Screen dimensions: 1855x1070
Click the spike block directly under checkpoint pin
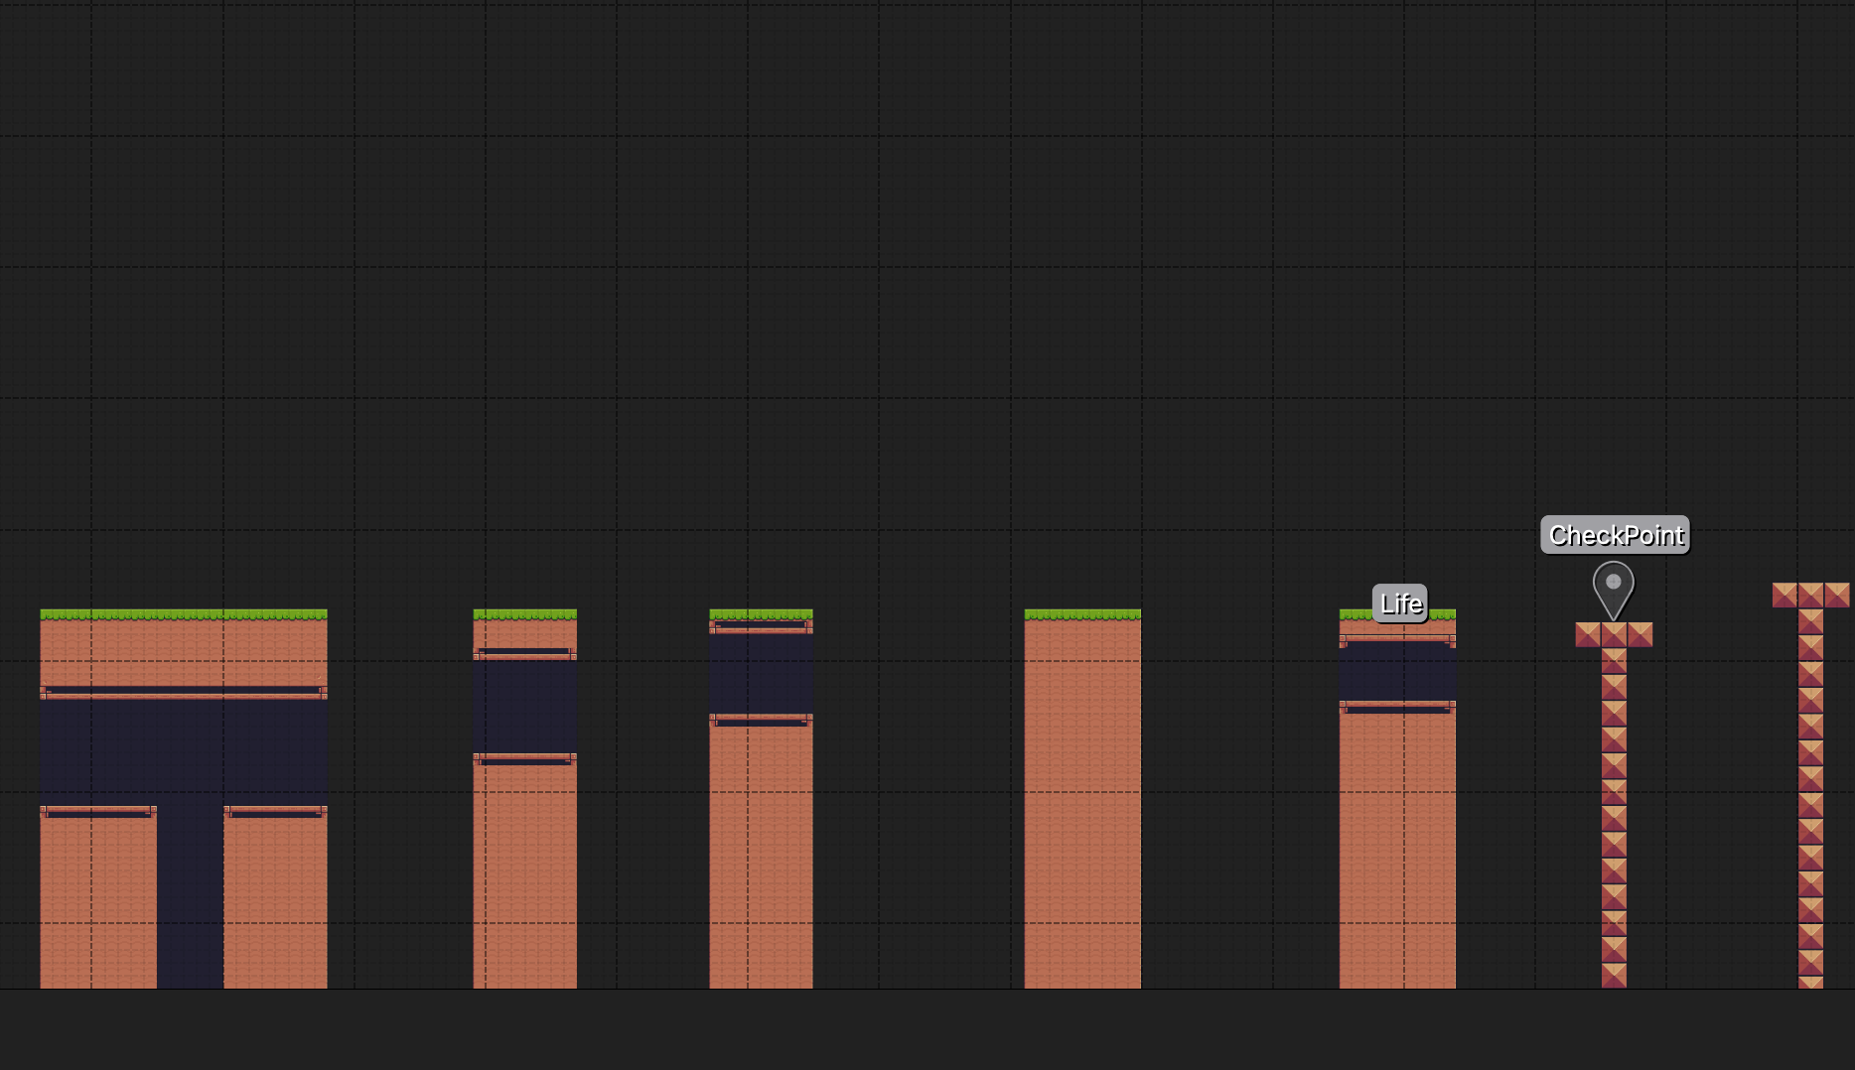[1614, 634]
